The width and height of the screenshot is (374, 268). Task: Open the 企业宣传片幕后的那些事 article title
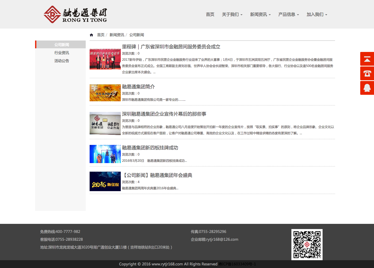pyautogui.click(x=164, y=114)
